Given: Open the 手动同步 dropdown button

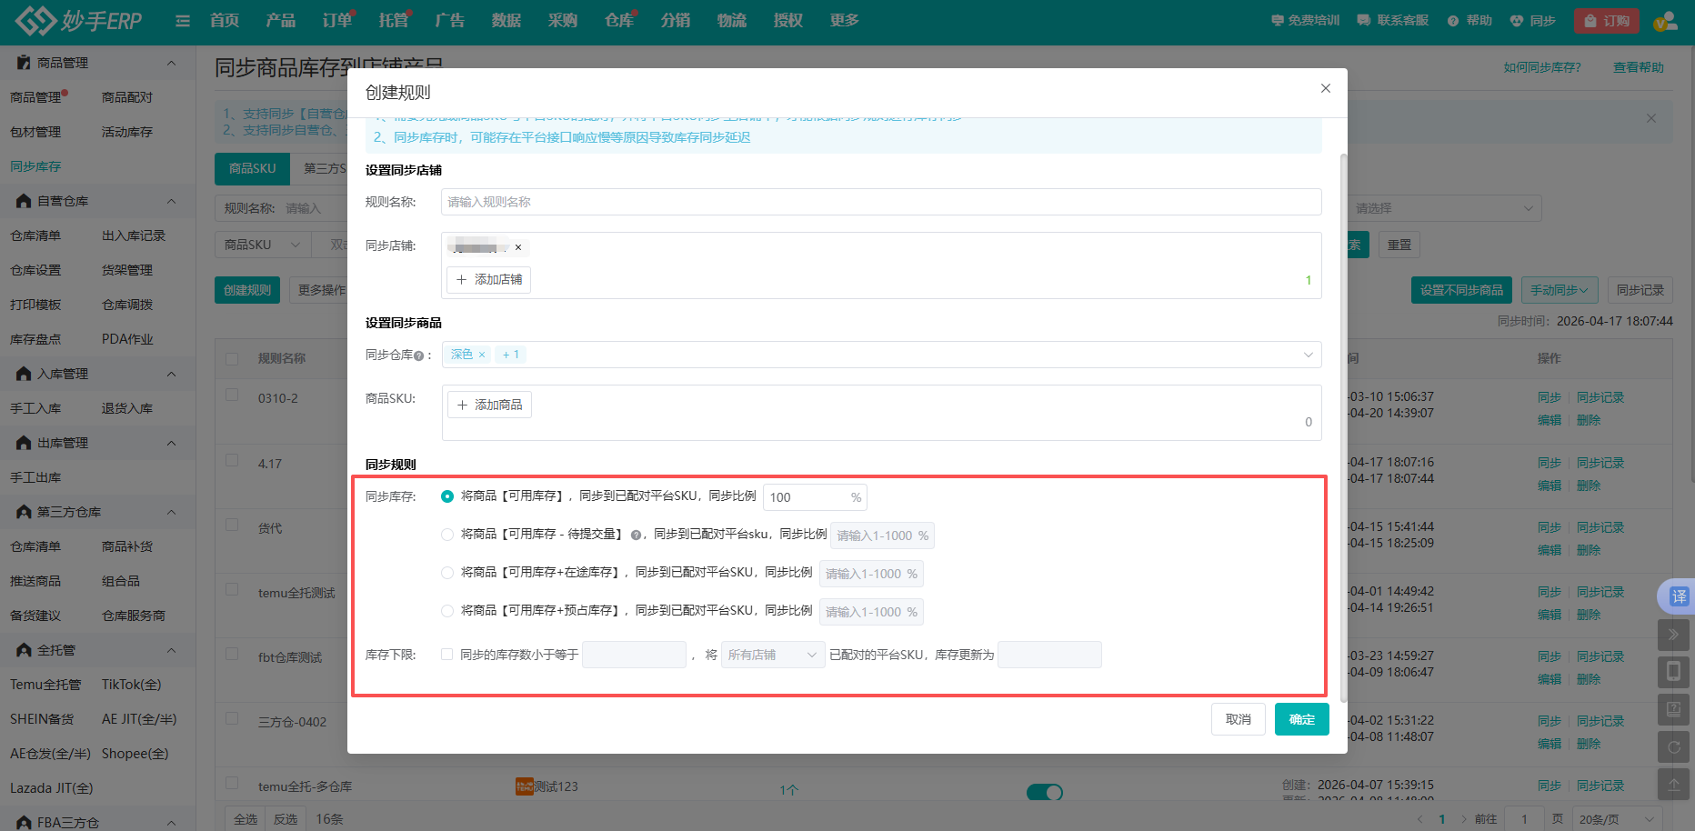Looking at the screenshot, I should tap(1559, 290).
